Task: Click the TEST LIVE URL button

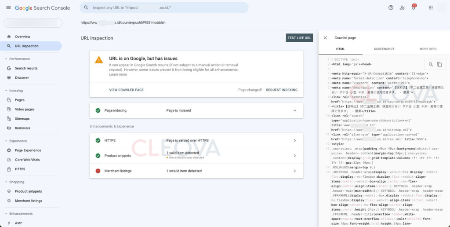Action: [299, 38]
